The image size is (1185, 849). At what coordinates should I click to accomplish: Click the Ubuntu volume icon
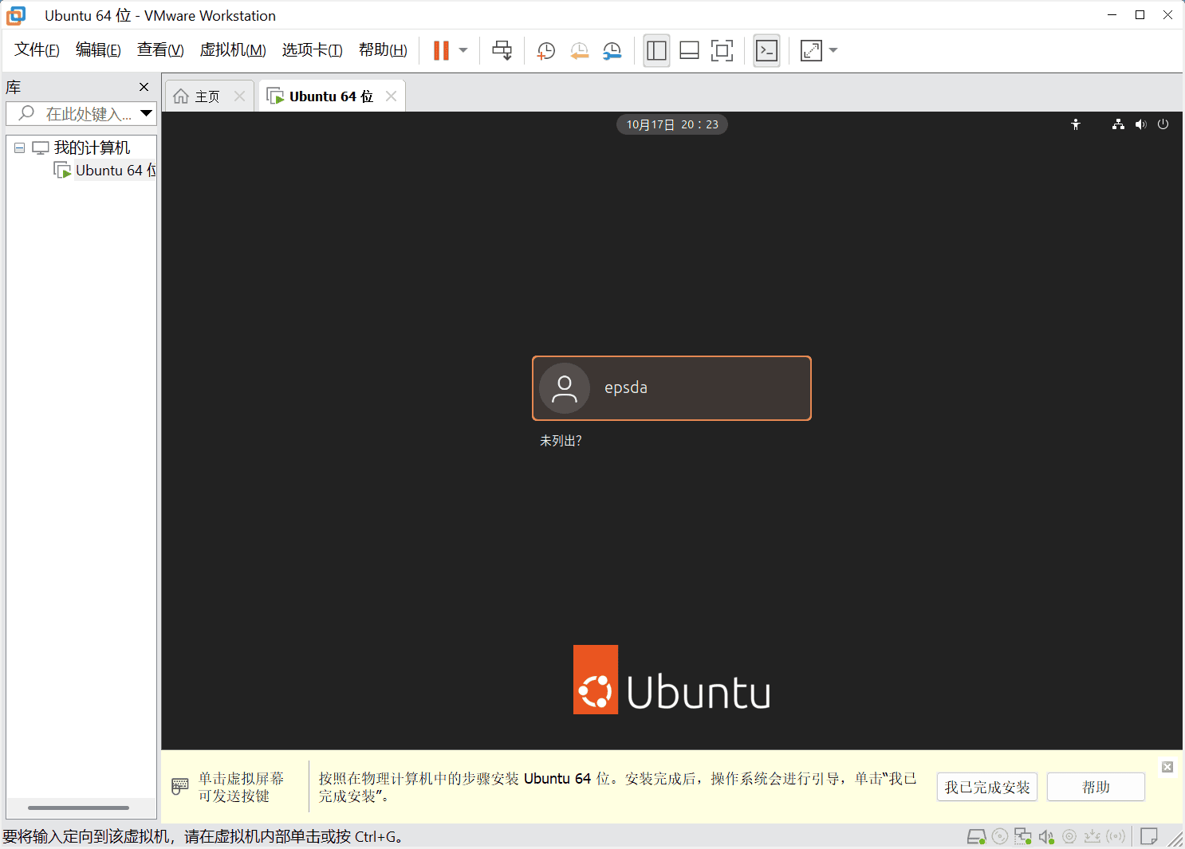1141,124
